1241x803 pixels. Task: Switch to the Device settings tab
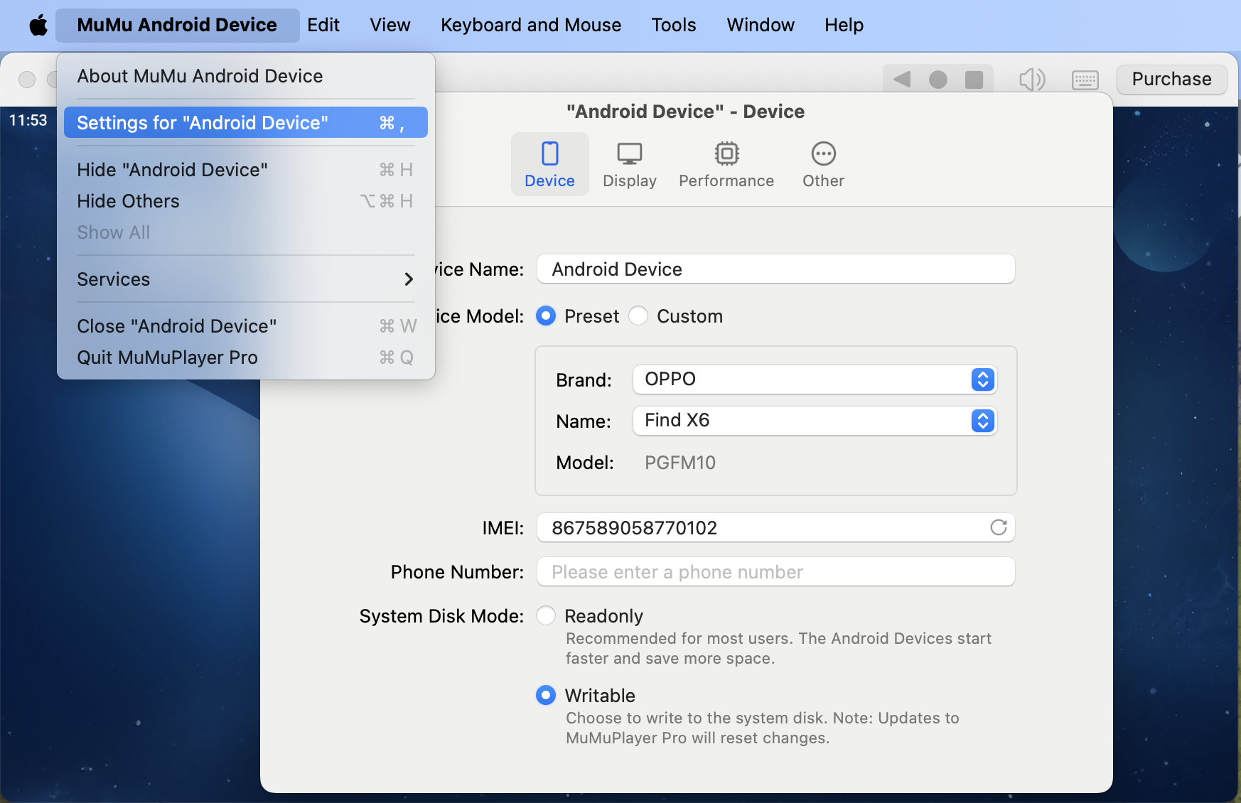(x=549, y=164)
